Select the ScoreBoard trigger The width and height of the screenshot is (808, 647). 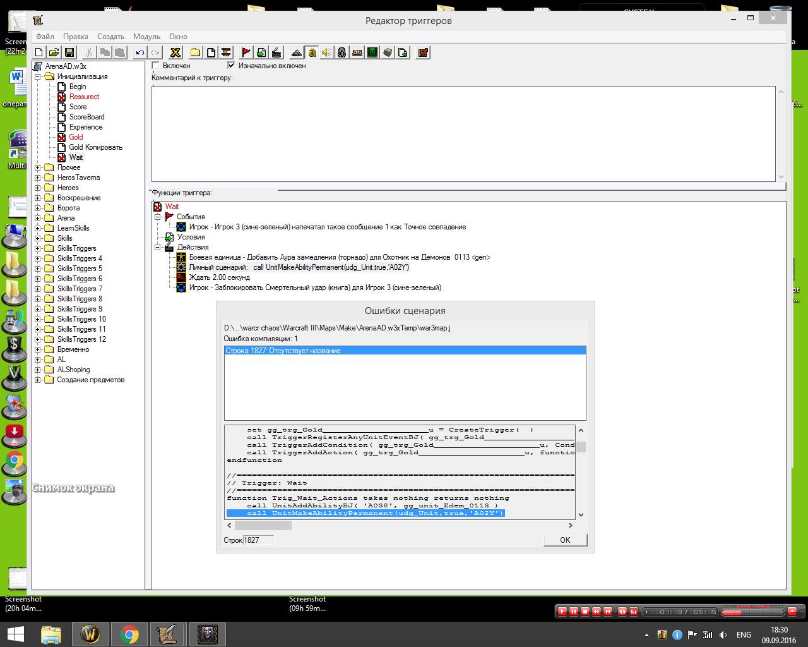(x=86, y=117)
